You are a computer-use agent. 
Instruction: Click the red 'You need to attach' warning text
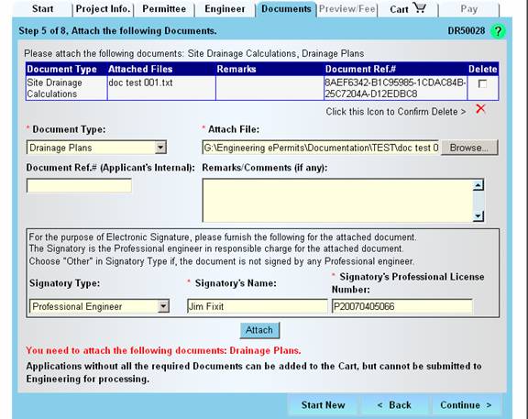click(x=163, y=350)
